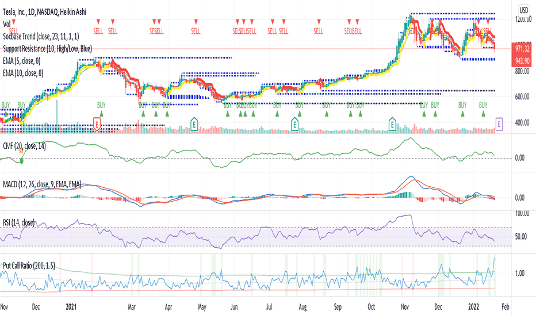
Task: Click the 971.32 price label
Action: click(x=522, y=49)
